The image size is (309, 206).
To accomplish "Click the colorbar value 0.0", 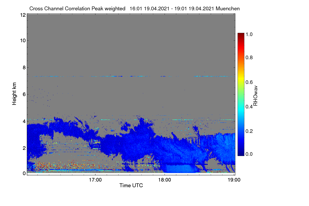I will (249, 154).
